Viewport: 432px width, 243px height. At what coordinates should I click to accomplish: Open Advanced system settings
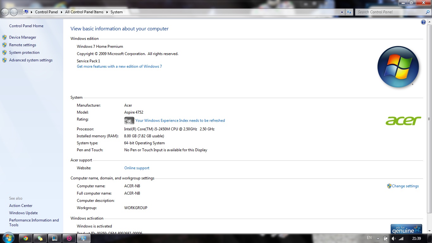pos(31,60)
